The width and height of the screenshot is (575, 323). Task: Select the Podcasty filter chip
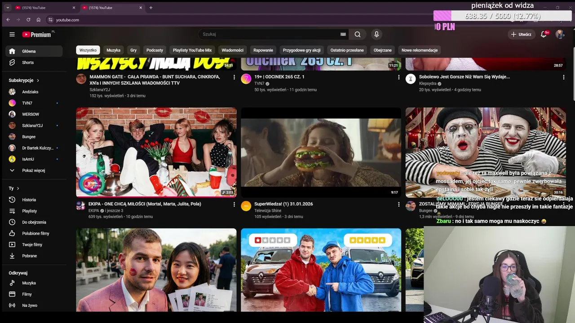(155, 50)
